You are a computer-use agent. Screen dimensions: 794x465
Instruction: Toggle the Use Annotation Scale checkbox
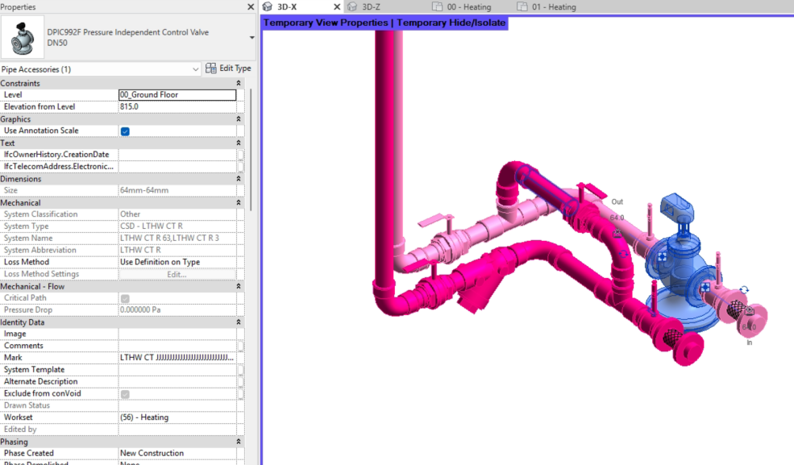125,131
